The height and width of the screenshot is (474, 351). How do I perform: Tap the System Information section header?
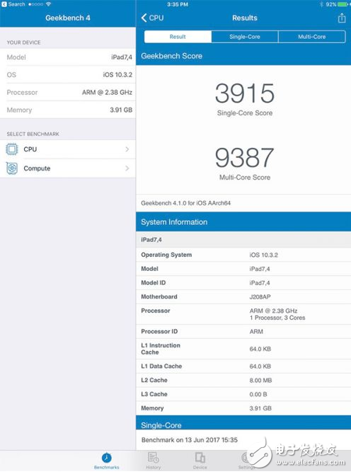pos(243,222)
